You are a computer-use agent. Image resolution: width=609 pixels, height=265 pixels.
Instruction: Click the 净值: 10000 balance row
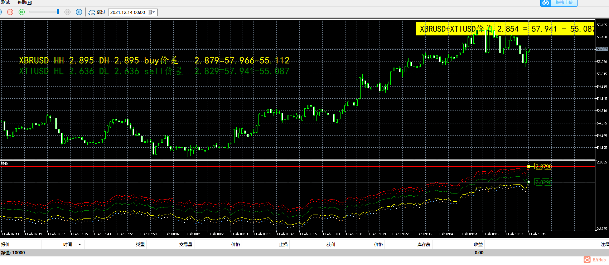[304, 253]
